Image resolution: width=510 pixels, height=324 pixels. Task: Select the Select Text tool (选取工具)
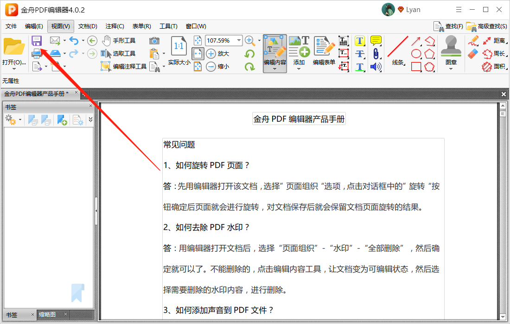click(x=118, y=54)
